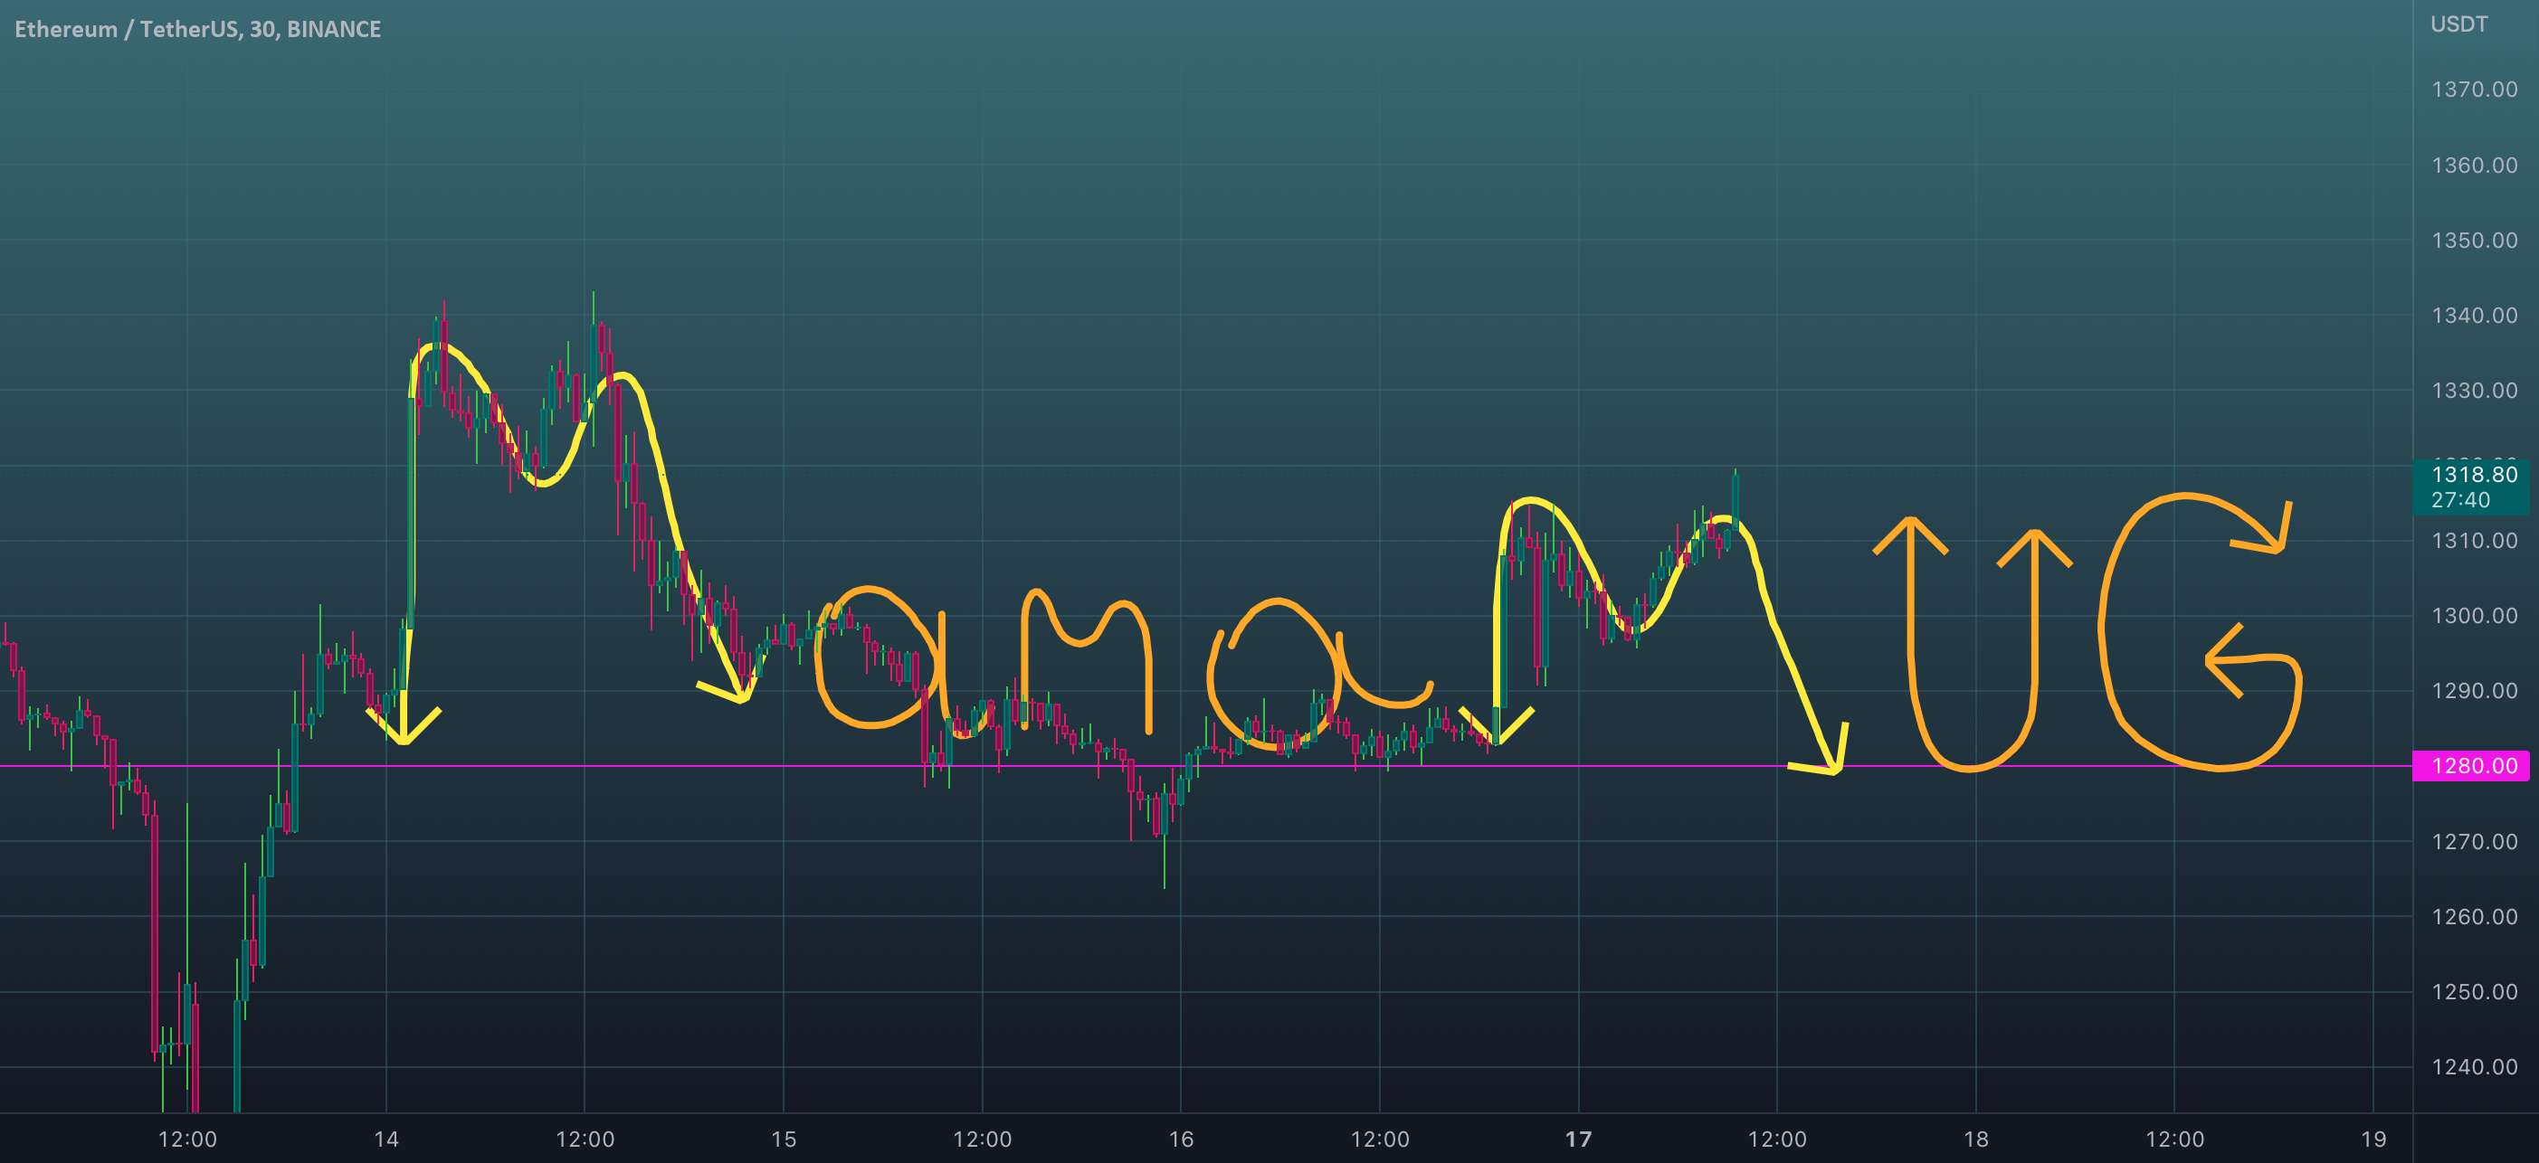Click the 1260.00 price axis label
Image resolution: width=2539 pixels, height=1163 pixels.
[2474, 917]
